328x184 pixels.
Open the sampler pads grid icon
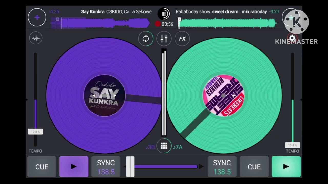pos(164,146)
